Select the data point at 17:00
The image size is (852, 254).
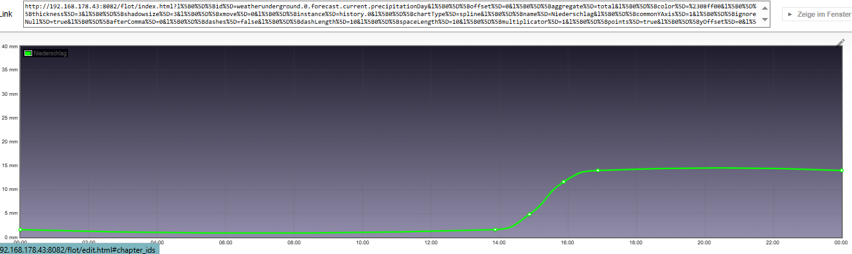pos(598,170)
